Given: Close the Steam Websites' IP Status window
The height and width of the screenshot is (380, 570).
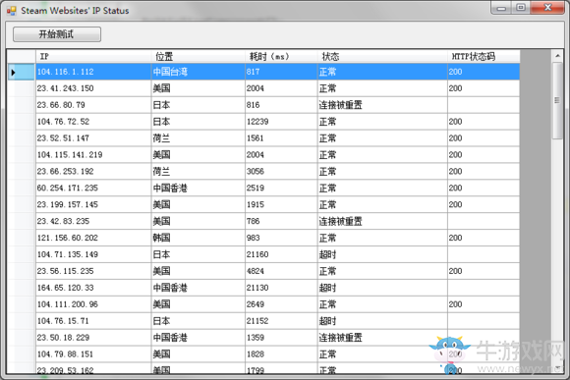Looking at the screenshot, I should click(547, 8).
